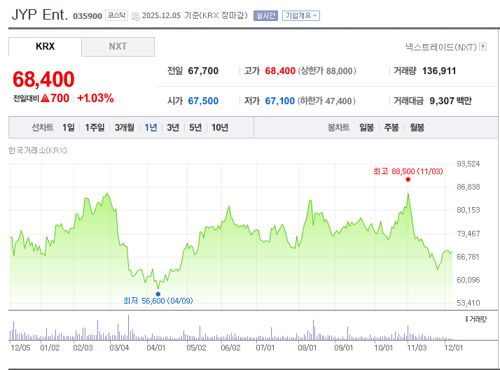Image resolution: width=500 pixels, height=370 pixels.
Task: Click the 하한가 47,400 text
Action: point(326,101)
